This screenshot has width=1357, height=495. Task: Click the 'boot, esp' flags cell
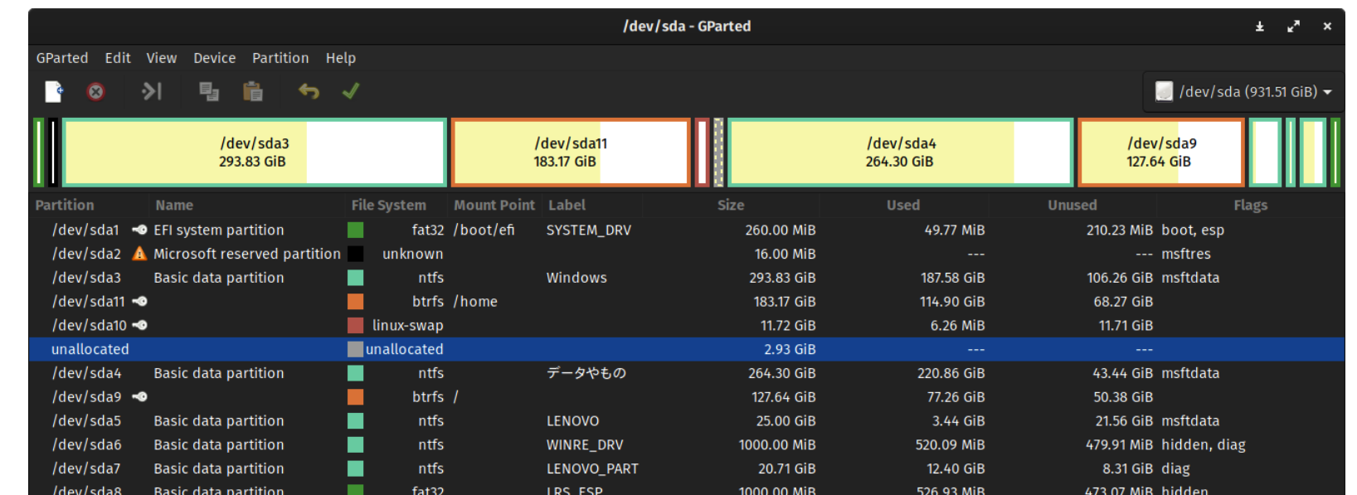pos(1193,230)
